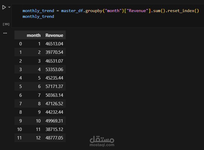Select Revenue value 39770.54
The image size is (204, 150).
pyautogui.click(x=54, y=52)
